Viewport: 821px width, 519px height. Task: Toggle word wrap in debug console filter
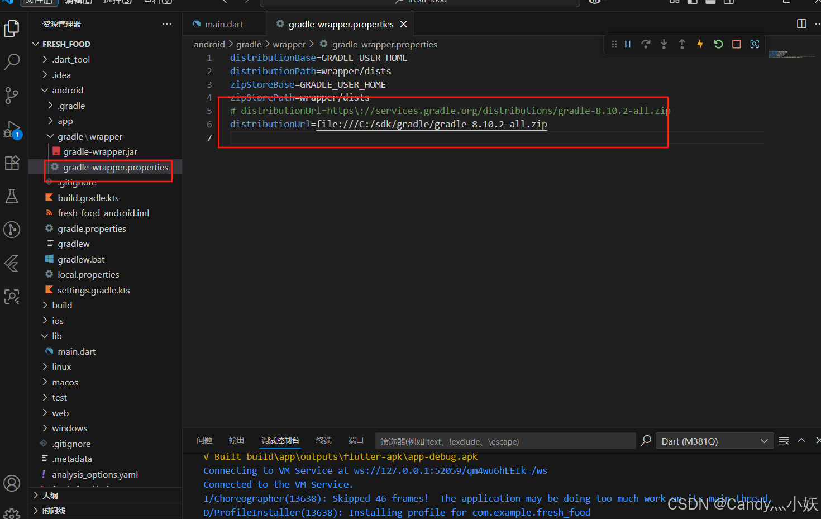[x=783, y=440]
